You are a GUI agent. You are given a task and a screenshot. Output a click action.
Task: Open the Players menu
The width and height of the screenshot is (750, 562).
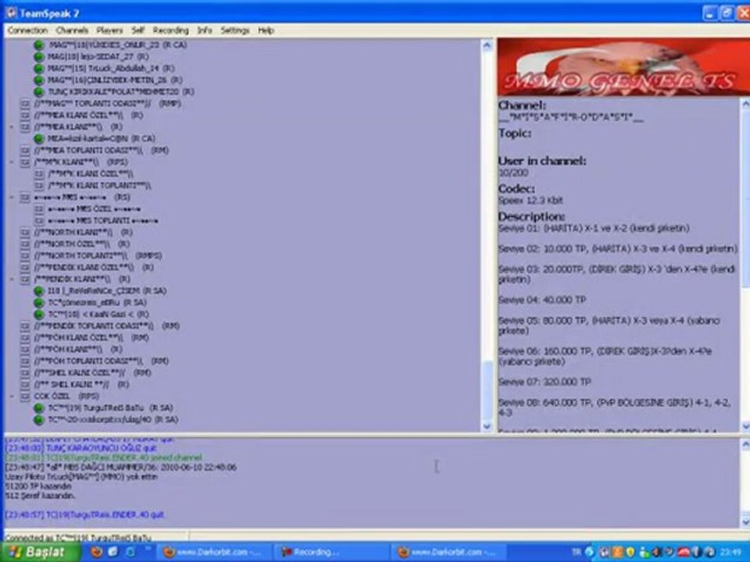[x=109, y=30]
